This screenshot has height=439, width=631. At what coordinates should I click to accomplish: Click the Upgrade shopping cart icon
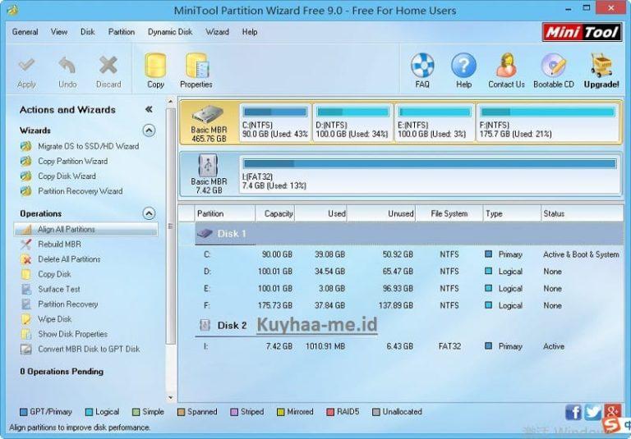click(601, 66)
